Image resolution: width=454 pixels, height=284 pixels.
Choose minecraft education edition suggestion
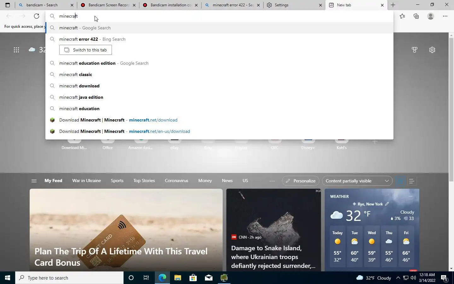pyautogui.click(x=219, y=63)
